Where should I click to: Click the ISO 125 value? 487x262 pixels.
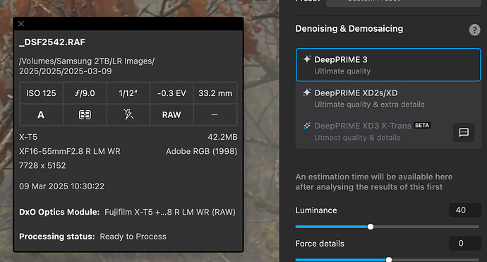41,93
